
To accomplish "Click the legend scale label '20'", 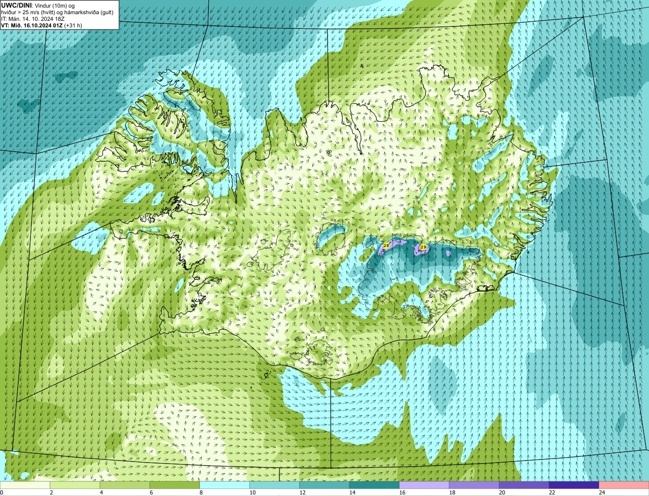I will pos(502,492).
